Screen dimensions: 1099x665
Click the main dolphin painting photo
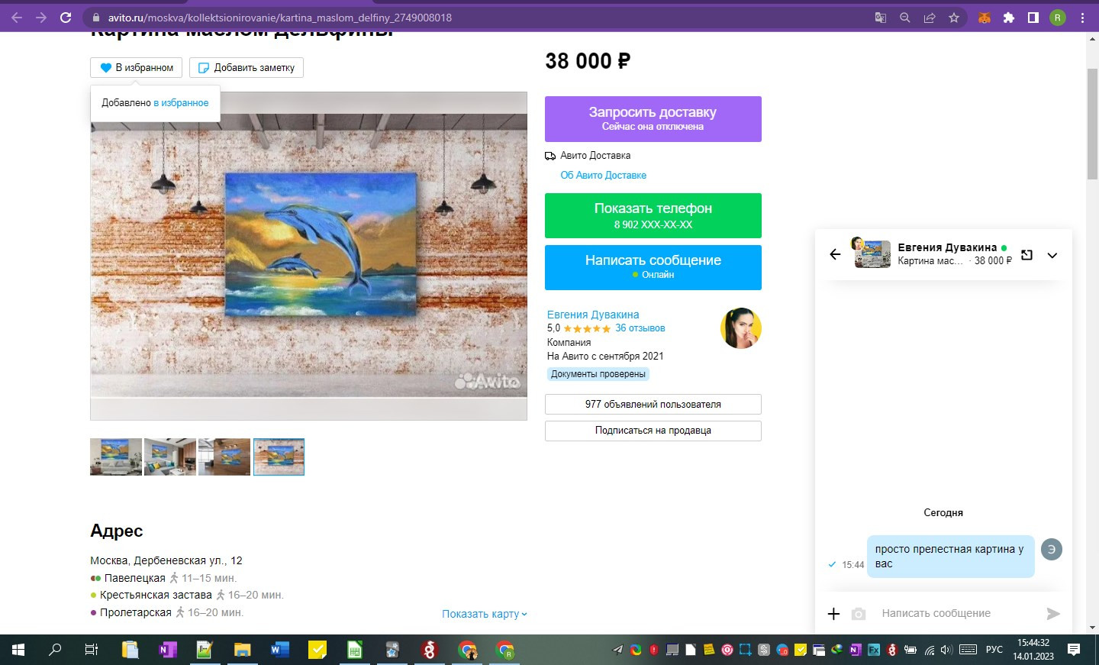[x=308, y=256]
